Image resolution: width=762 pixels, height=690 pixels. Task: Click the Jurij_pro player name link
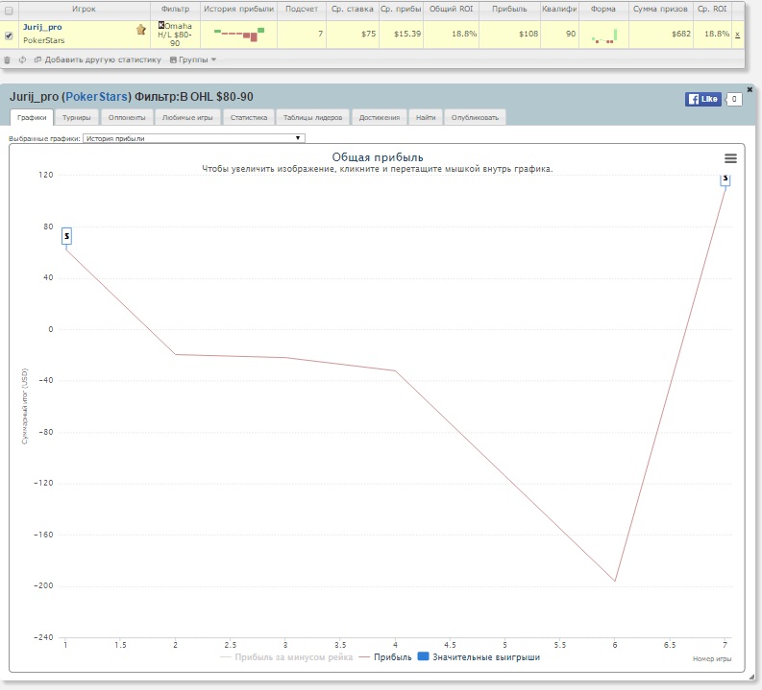[42, 27]
